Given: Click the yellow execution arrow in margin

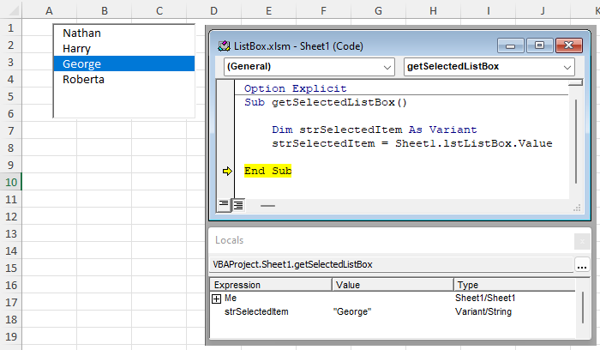Looking at the screenshot, I should [x=227, y=172].
